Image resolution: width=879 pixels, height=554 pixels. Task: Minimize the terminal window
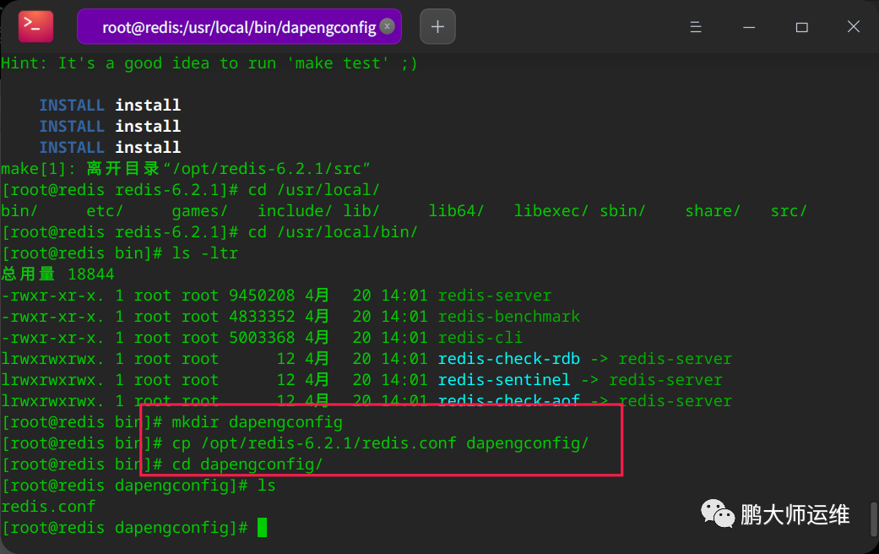click(749, 27)
